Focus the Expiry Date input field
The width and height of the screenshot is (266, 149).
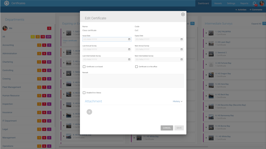[159, 39]
